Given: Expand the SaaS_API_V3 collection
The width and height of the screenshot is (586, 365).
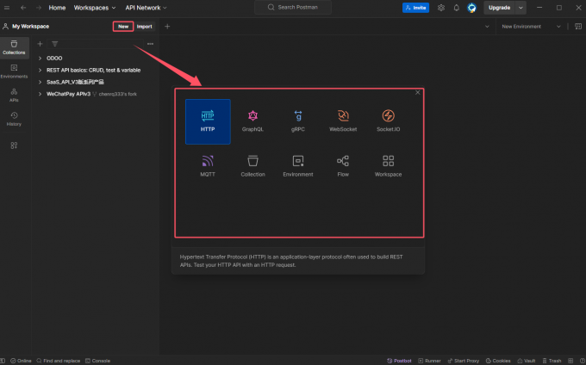Looking at the screenshot, I should (x=40, y=82).
